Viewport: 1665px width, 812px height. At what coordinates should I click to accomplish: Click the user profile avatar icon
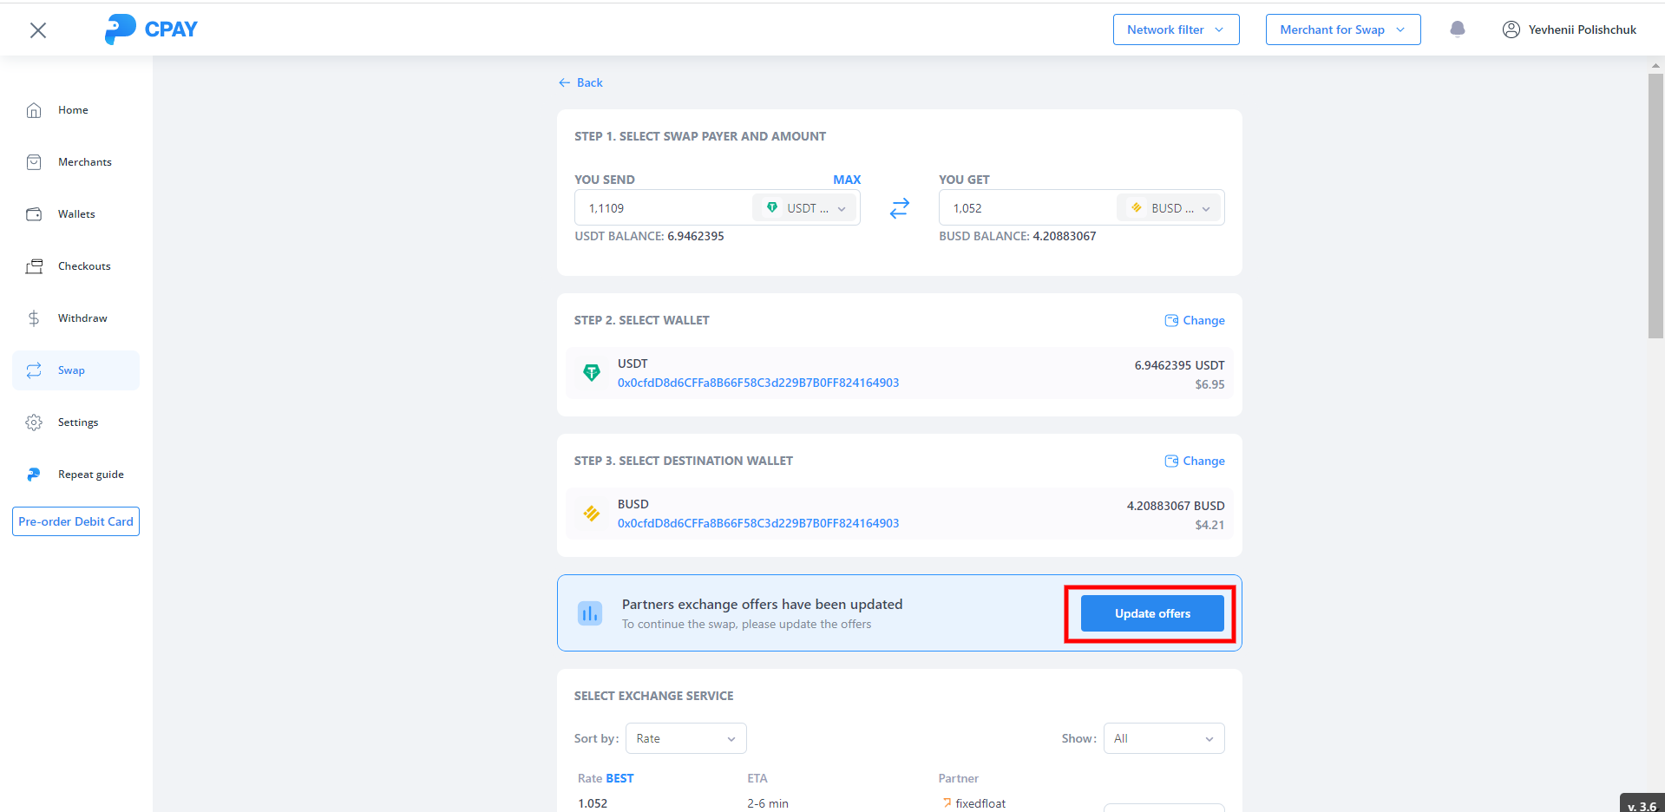[x=1511, y=29]
